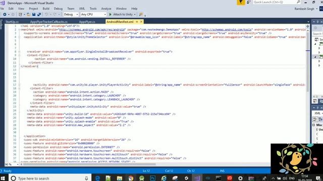This screenshot has height=181, width=323.
Task: Show hidden system tray icons chevron
Action: click(x=273, y=178)
